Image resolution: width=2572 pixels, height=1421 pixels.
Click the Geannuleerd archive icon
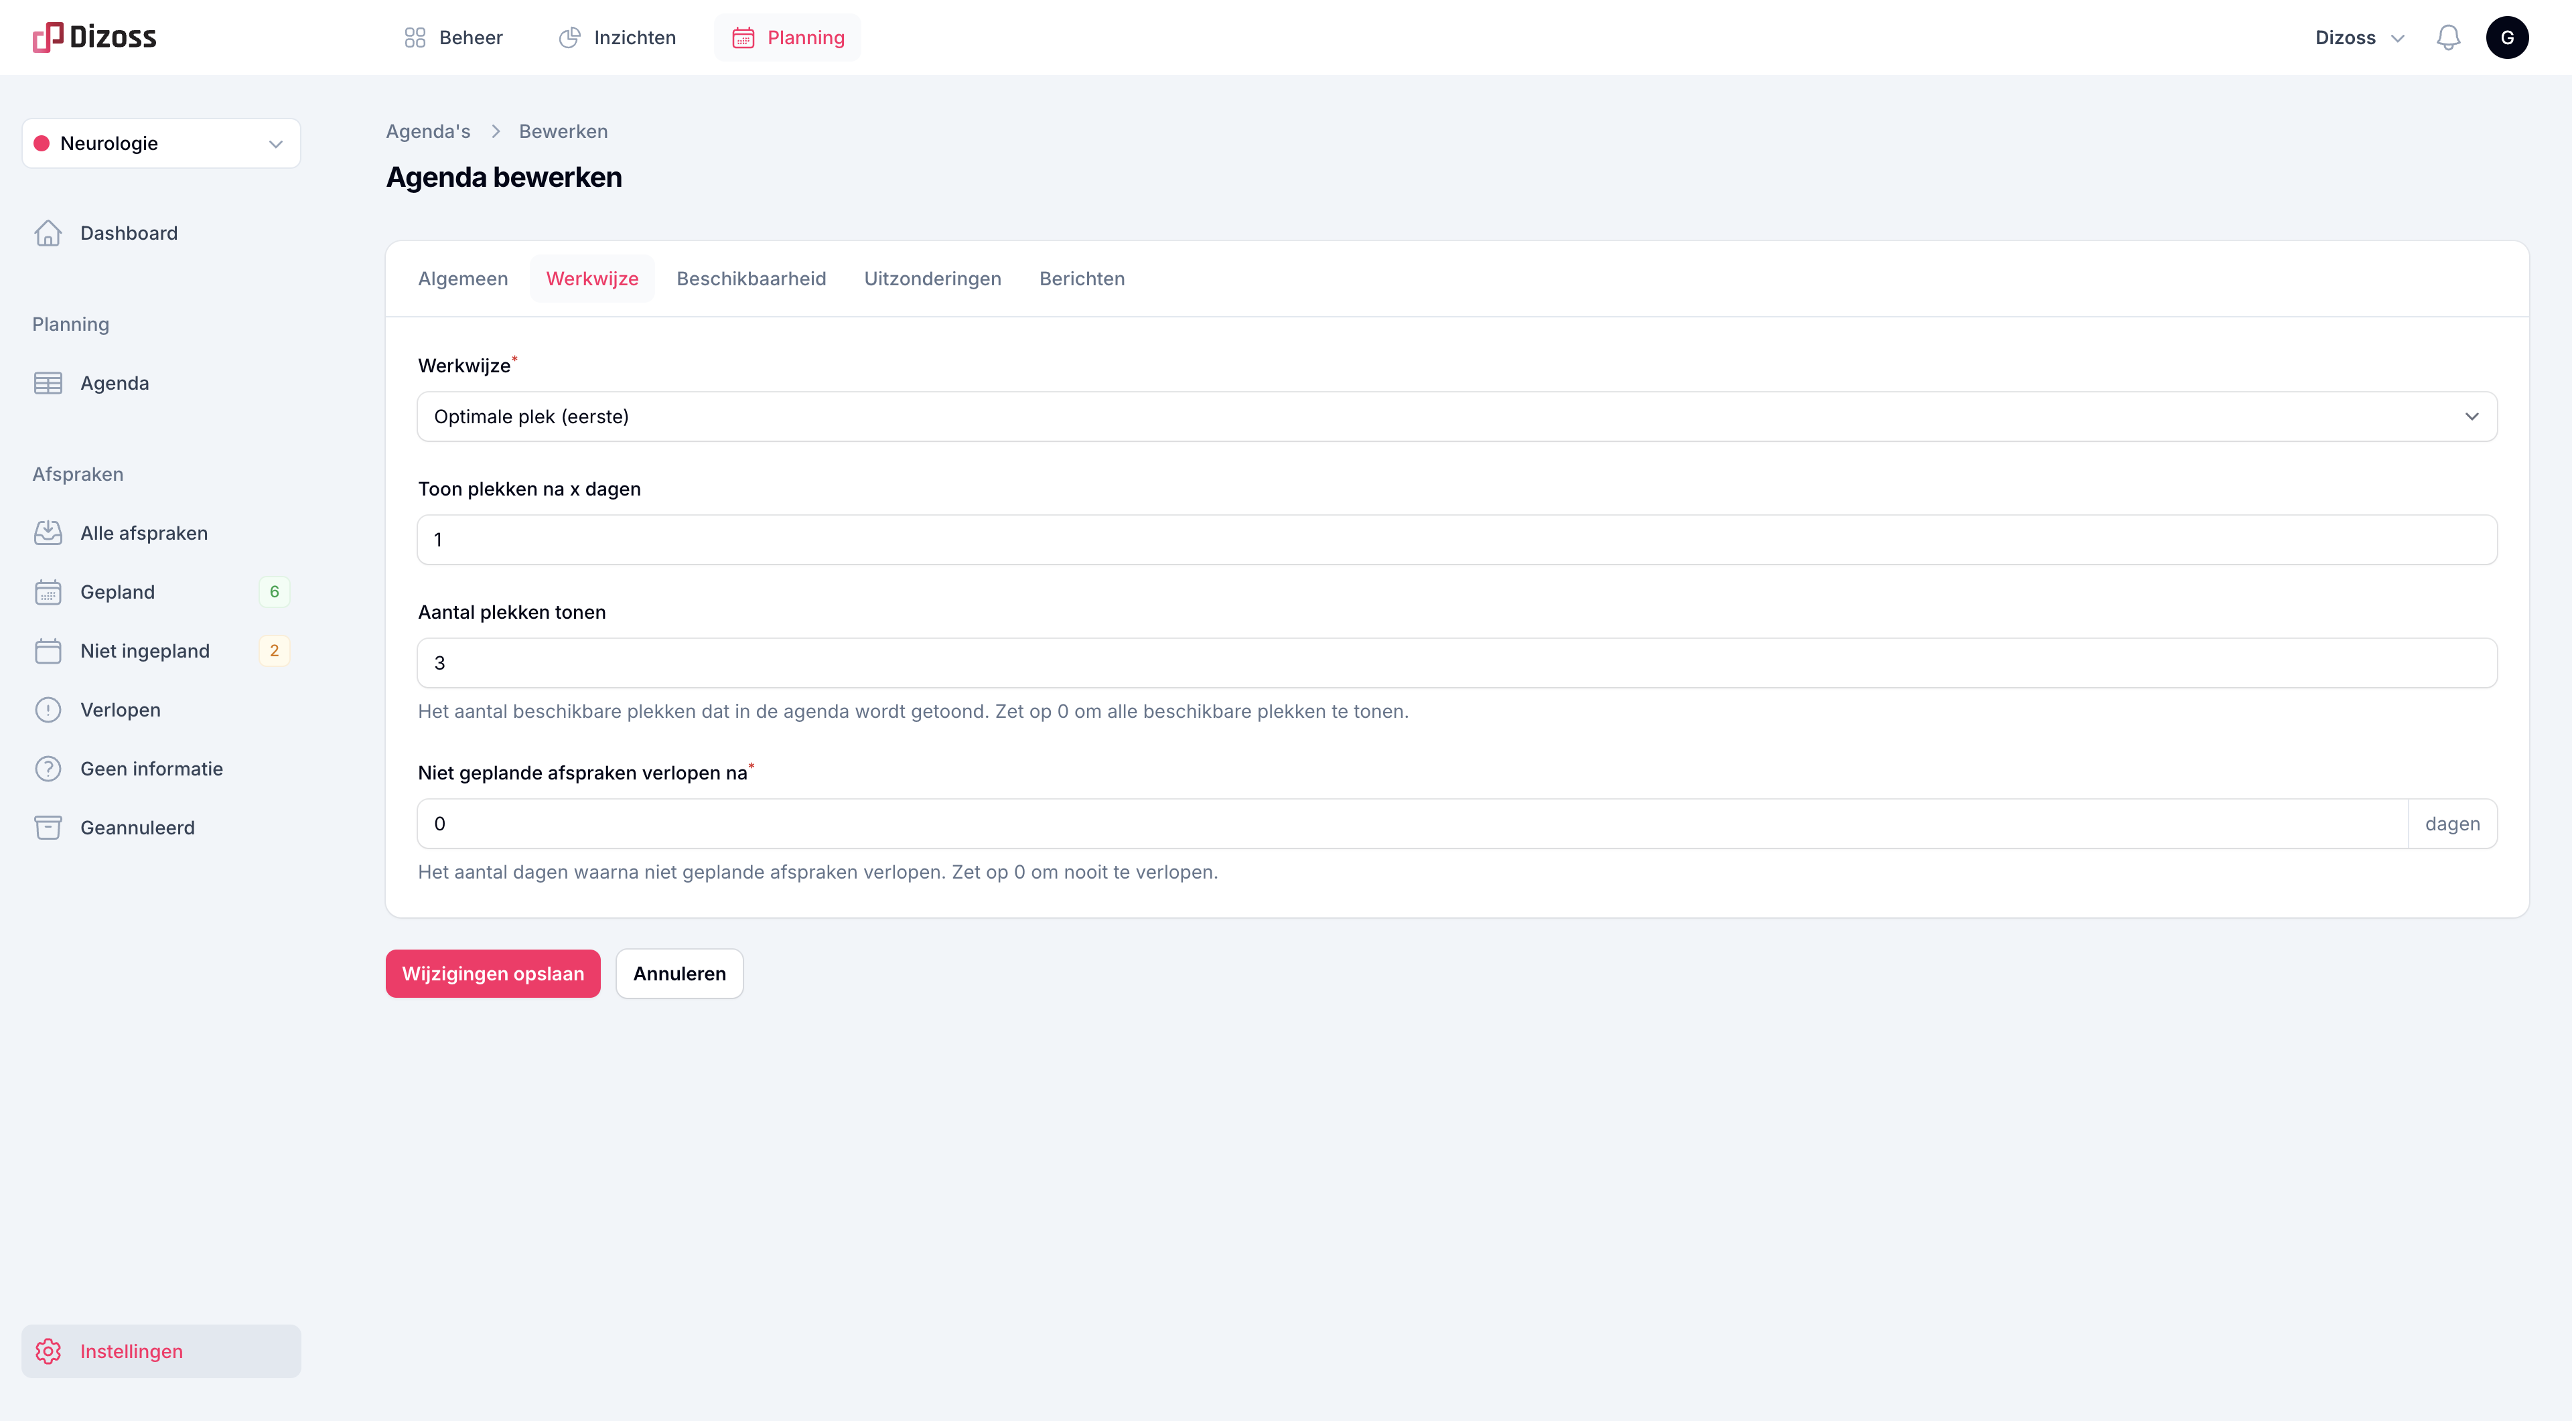point(48,827)
